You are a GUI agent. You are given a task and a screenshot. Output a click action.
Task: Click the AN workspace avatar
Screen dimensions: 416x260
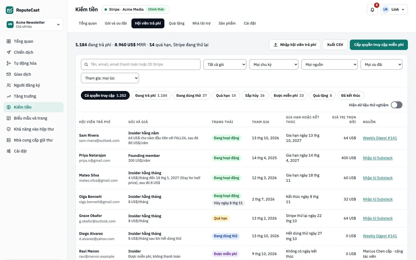point(10,24)
